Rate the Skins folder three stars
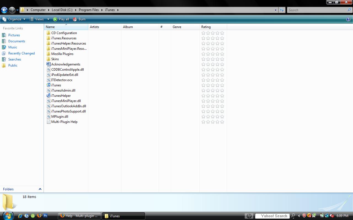The image size is (353, 220). (x=213, y=59)
